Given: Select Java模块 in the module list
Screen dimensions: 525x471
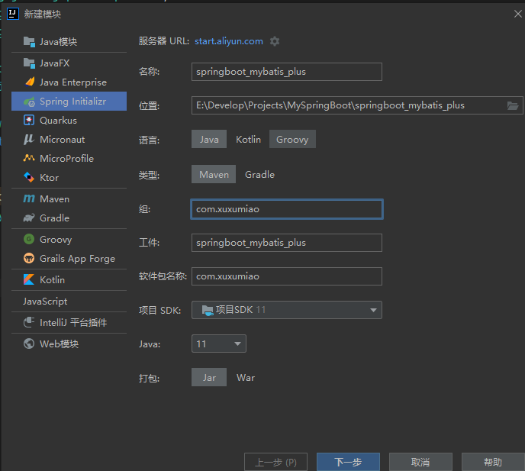Looking at the screenshot, I should click(69, 42).
